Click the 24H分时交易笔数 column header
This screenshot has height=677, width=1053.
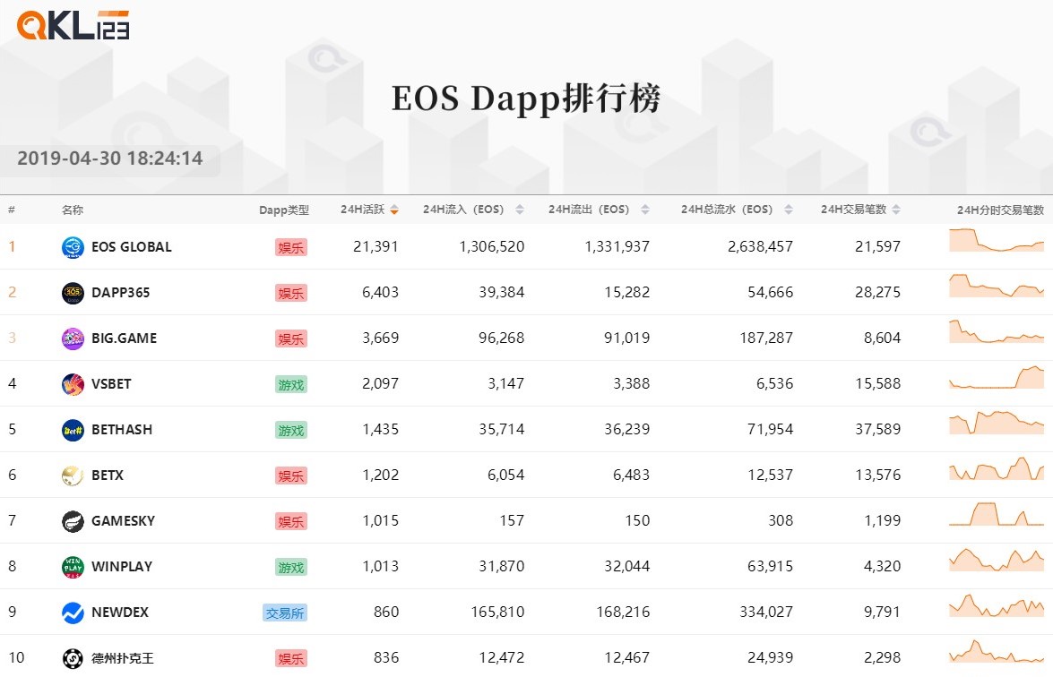[1001, 210]
